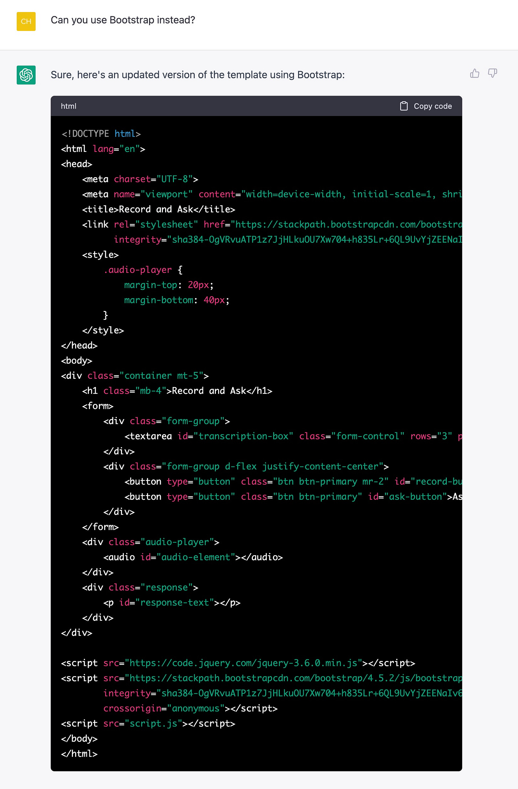Click the thumbs up feedback icon
The height and width of the screenshot is (789, 518).
point(475,73)
